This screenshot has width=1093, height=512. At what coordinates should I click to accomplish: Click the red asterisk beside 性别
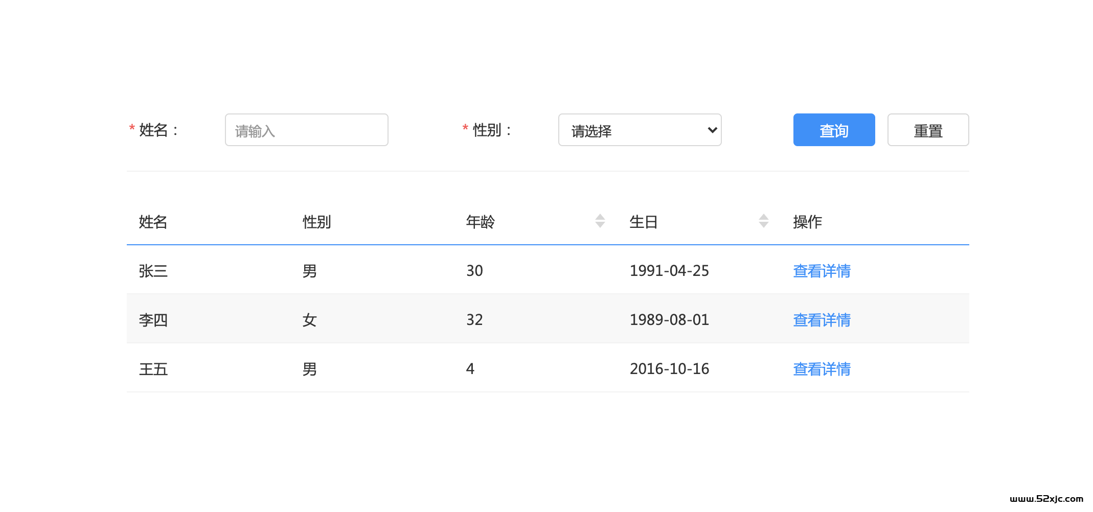464,126
